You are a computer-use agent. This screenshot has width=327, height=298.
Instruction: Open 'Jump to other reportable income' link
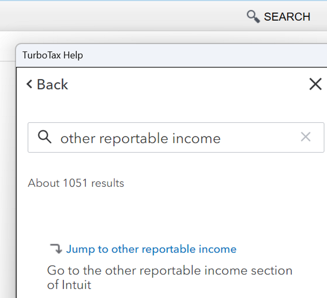pyautogui.click(x=151, y=249)
